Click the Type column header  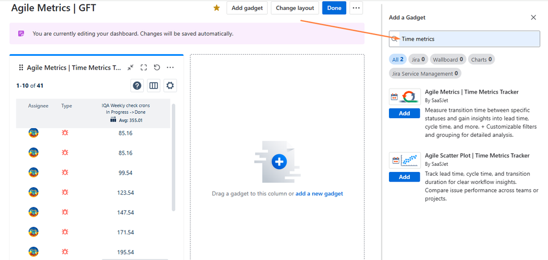coord(66,106)
